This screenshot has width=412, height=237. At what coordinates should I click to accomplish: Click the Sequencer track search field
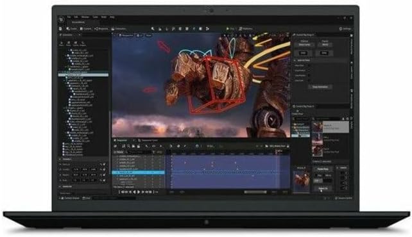pyautogui.click(x=139, y=152)
